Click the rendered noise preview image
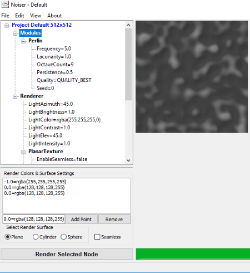This screenshot has height=273, width=250. coord(192,77)
